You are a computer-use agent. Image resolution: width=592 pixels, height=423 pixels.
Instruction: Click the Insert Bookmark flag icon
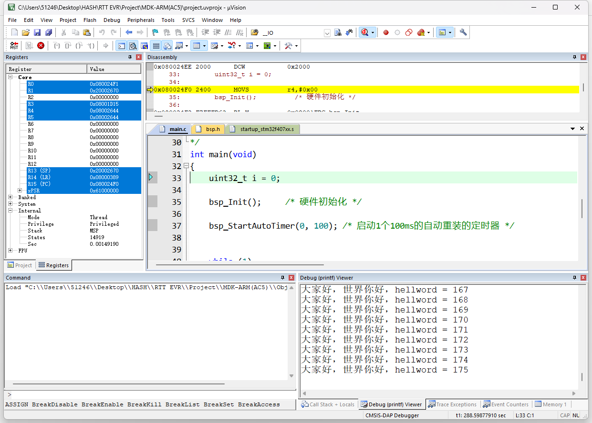155,32
